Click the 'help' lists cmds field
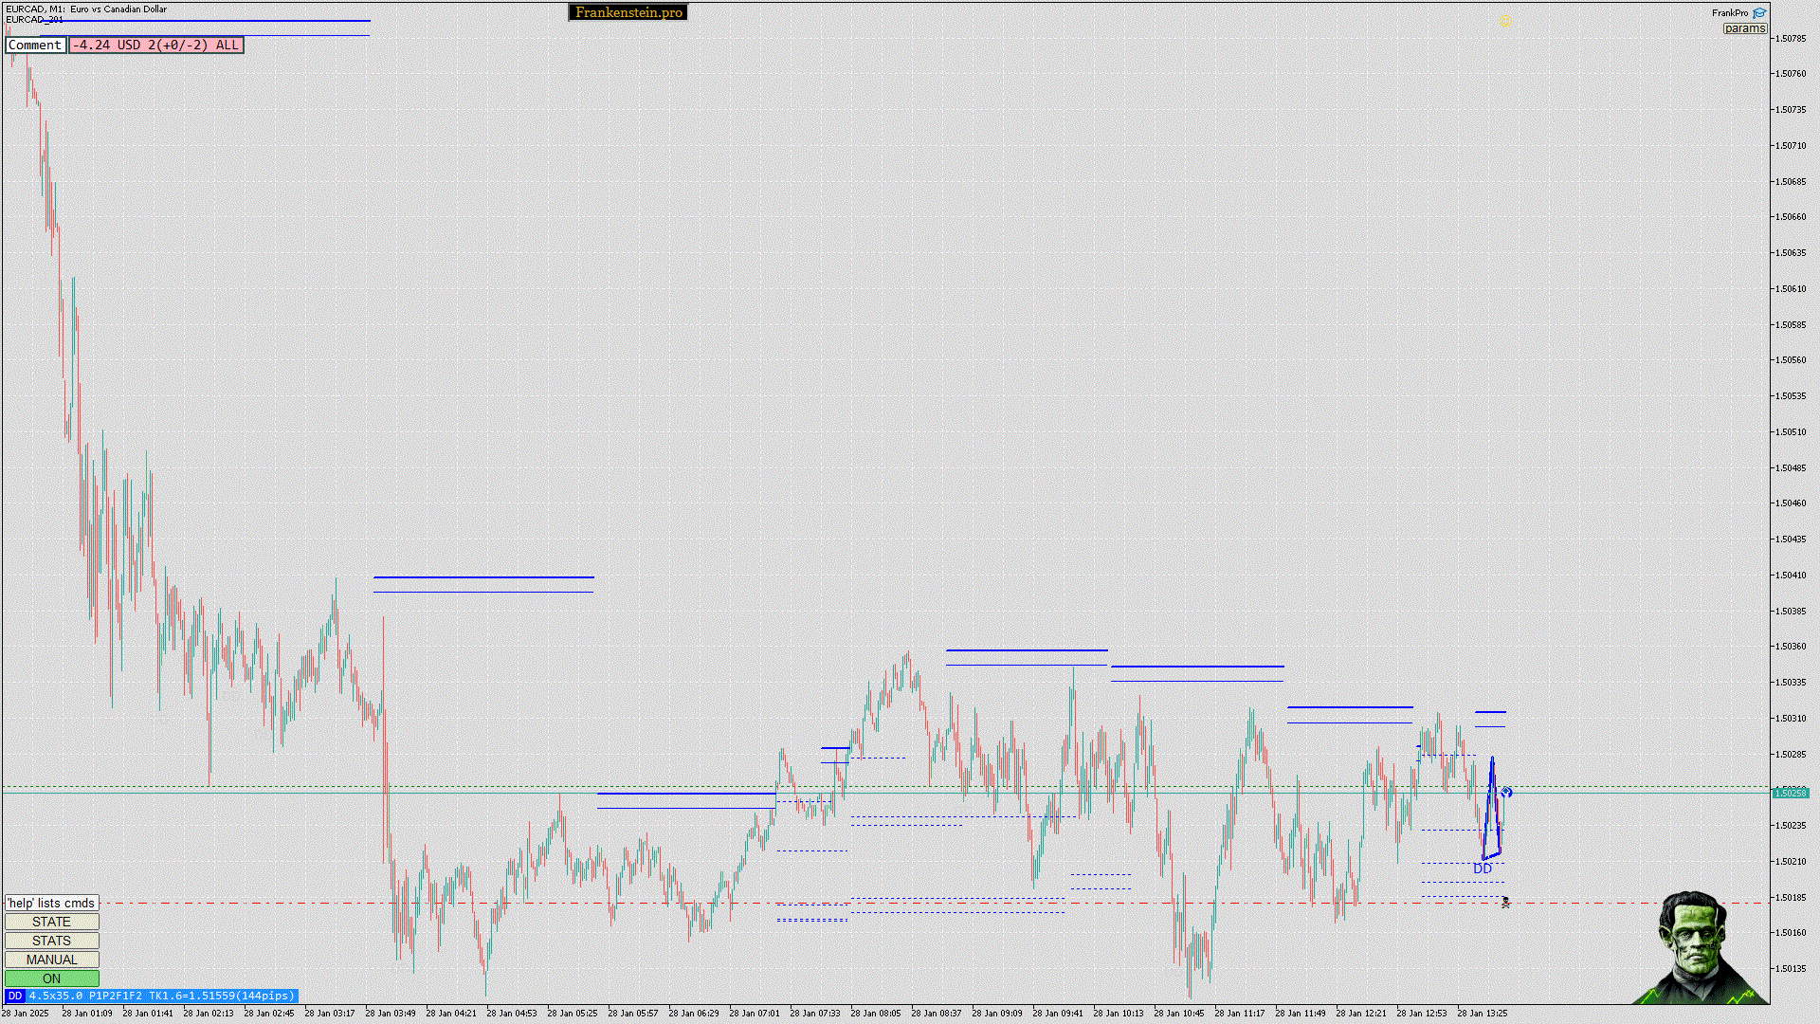The image size is (1820, 1024). click(51, 903)
